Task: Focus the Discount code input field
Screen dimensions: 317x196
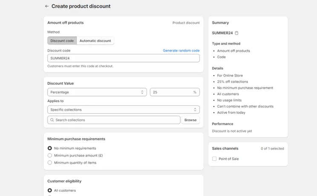Action: coord(124,58)
